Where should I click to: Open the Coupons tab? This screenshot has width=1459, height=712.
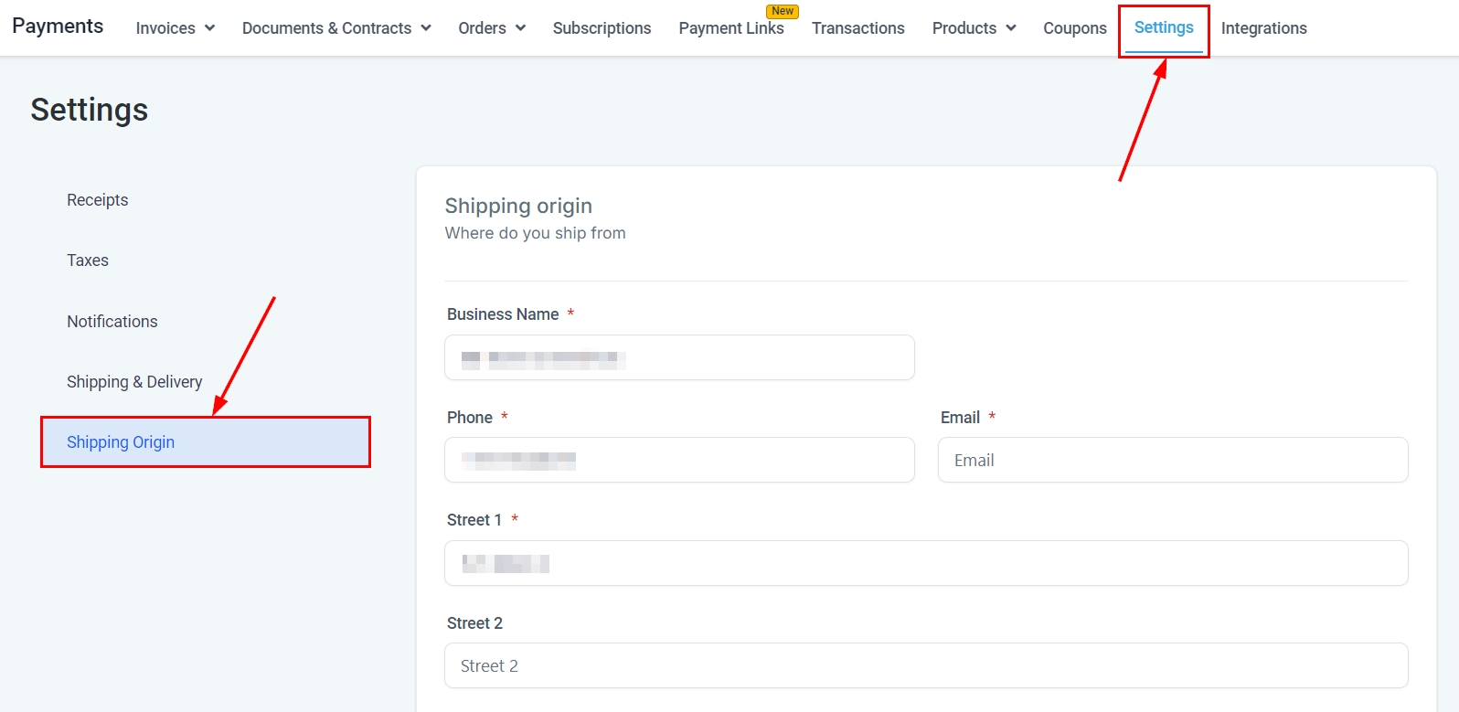pyautogui.click(x=1074, y=28)
